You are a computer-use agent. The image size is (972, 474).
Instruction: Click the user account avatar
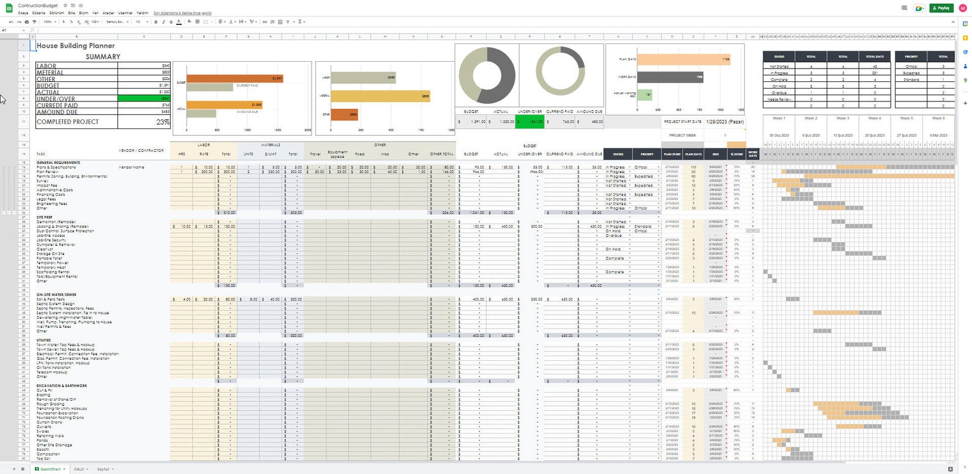tap(963, 8)
